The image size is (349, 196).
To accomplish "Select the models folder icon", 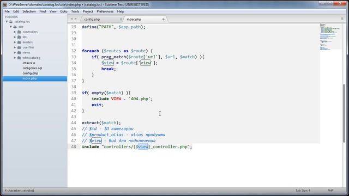I will [x=19, y=42].
